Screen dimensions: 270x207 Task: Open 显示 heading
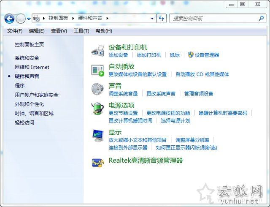[115, 132]
